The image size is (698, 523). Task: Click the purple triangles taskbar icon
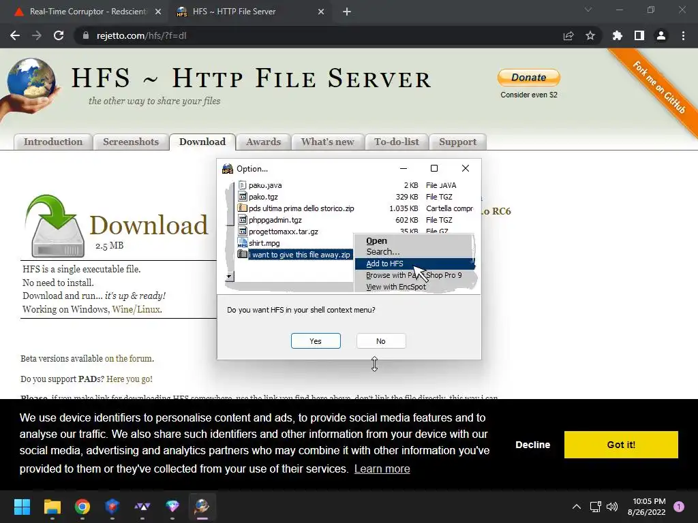[142, 507]
